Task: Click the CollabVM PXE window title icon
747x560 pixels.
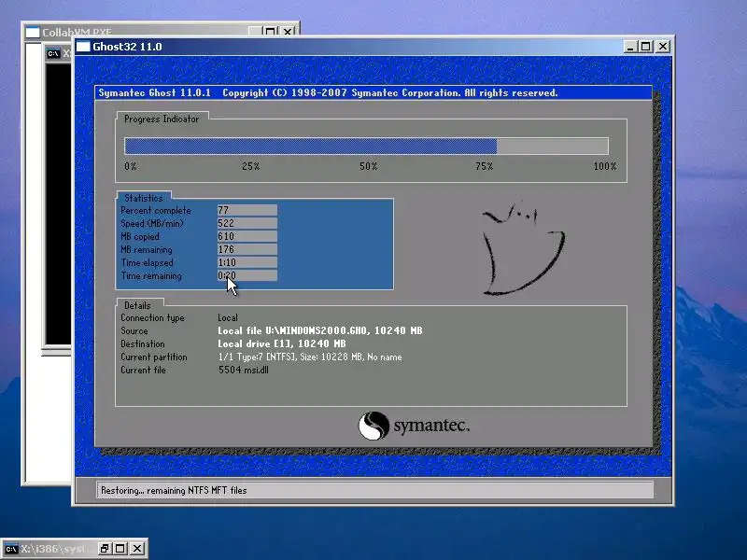Action: [33, 32]
